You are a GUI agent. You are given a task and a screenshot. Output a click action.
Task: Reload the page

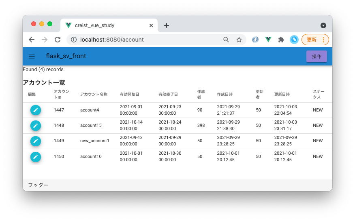[x=58, y=40]
